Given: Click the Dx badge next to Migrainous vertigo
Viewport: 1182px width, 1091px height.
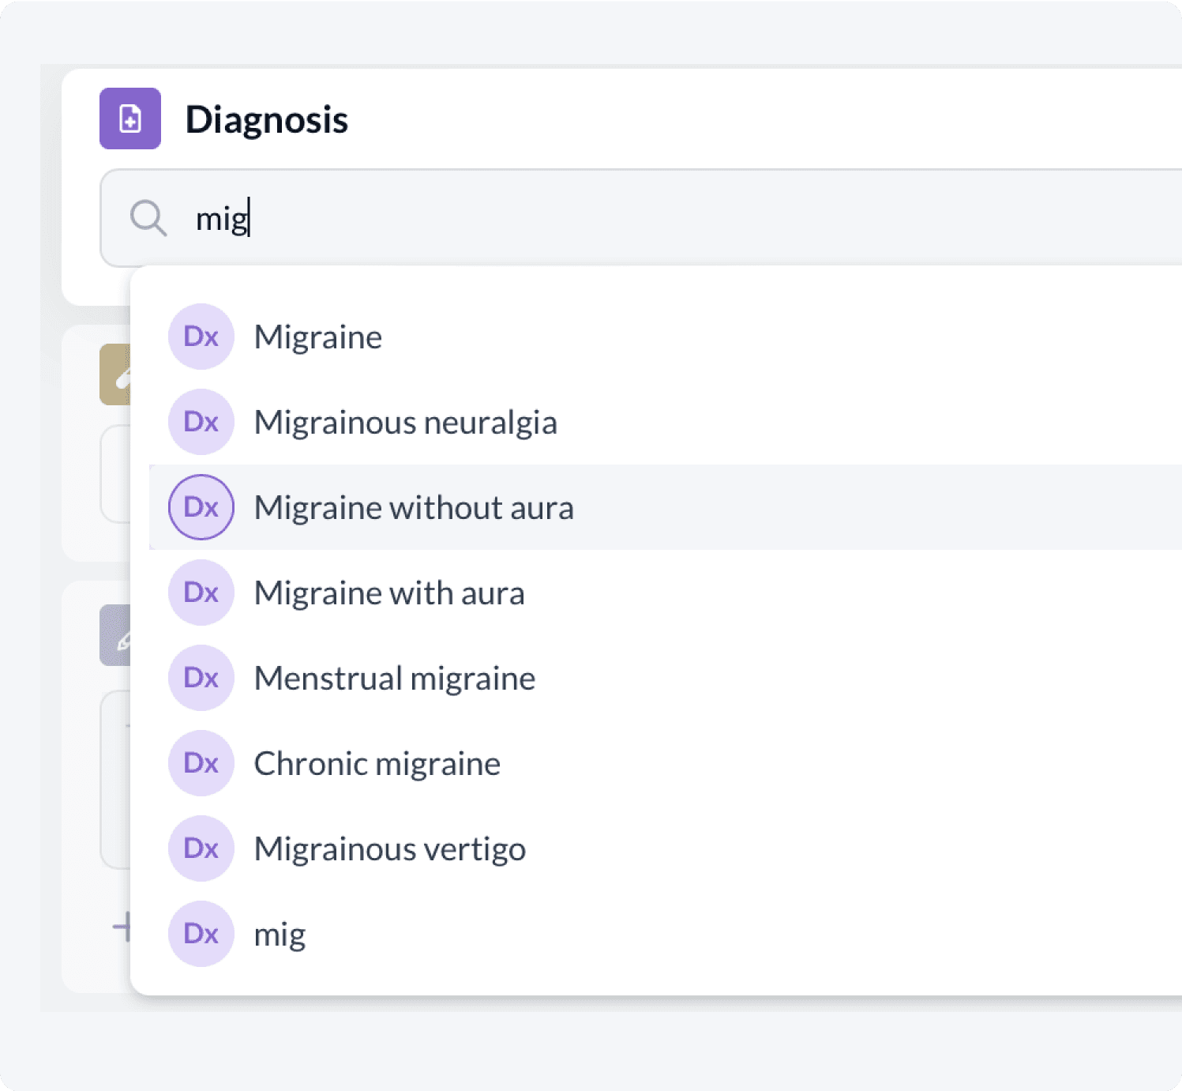Looking at the screenshot, I should (201, 848).
